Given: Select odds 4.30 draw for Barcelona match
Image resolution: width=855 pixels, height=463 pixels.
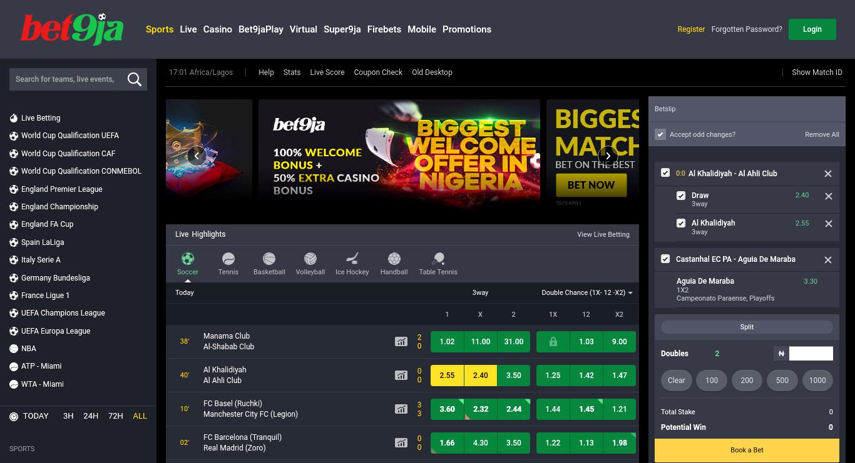Looking at the screenshot, I should [480, 443].
